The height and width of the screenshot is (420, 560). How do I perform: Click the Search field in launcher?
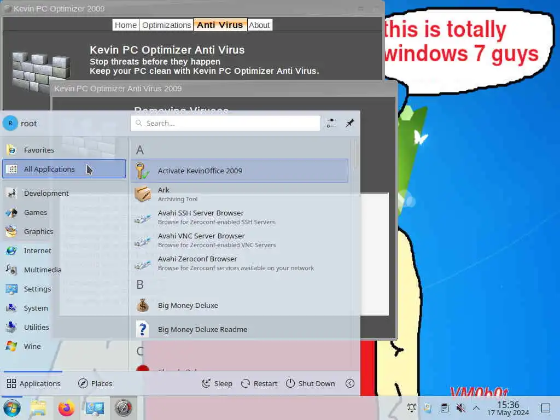click(x=225, y=123)
